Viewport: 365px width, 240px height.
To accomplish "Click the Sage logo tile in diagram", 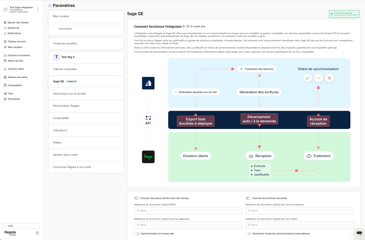I will click(148, 157).
